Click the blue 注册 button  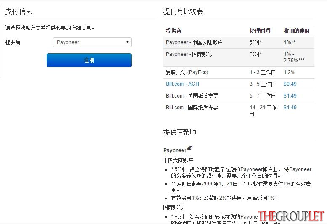[x=89, y=61]
